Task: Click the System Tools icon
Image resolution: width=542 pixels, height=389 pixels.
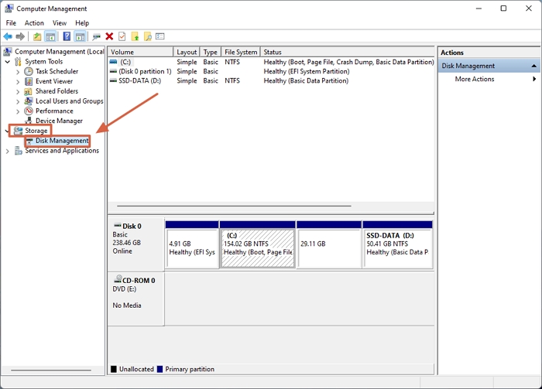Action: [x=18, y=62]
